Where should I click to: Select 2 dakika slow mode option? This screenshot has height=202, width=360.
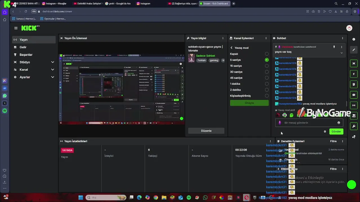(267, 90)
